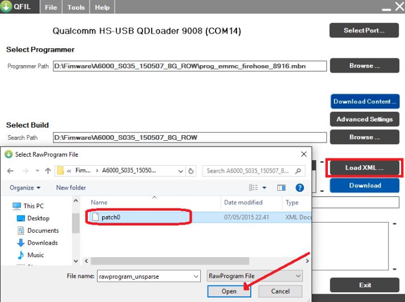Select Documents in navigation pane

click(37, 230)
